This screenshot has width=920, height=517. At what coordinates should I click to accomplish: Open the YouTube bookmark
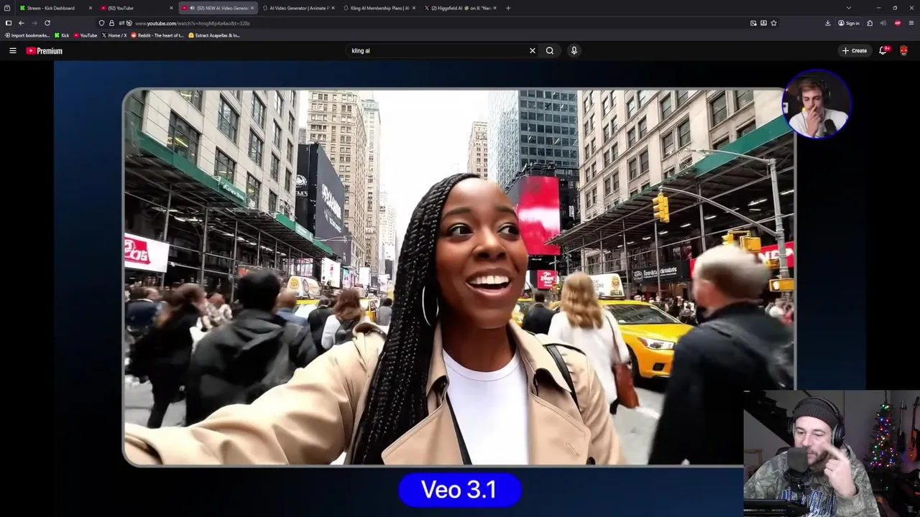pos(85,35)
